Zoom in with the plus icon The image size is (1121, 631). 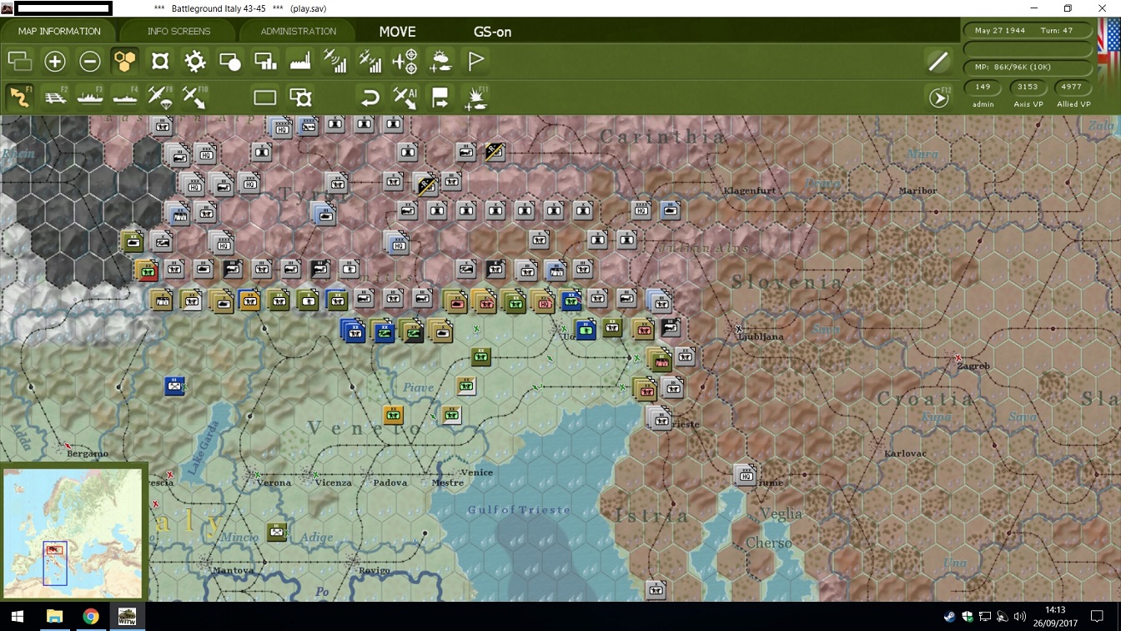point(55,61)
